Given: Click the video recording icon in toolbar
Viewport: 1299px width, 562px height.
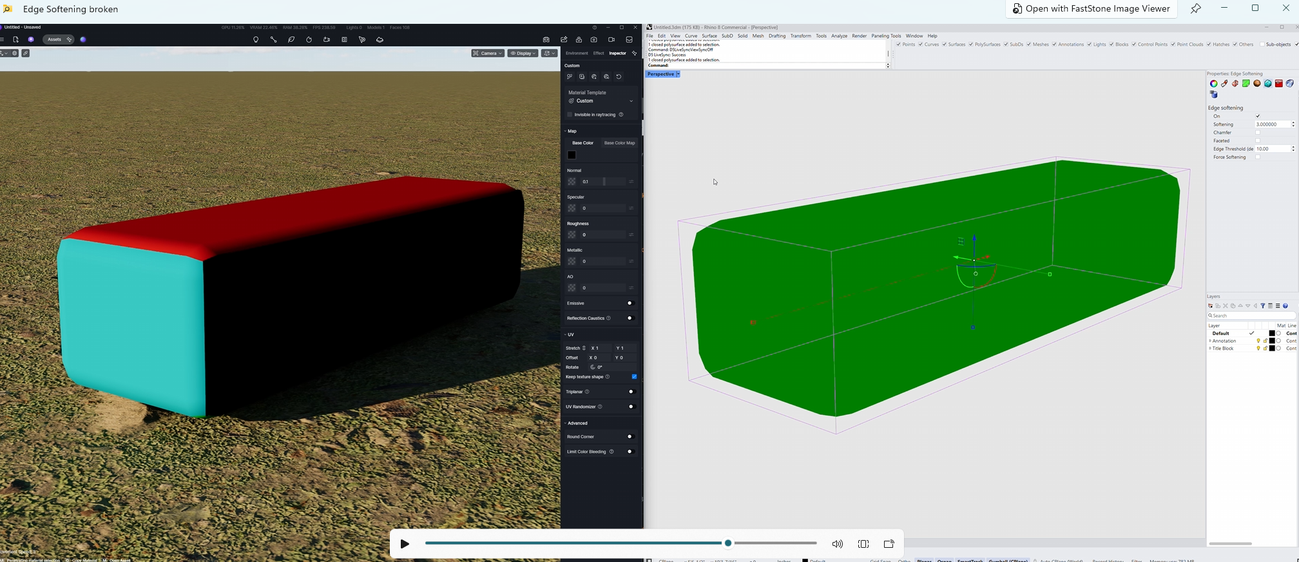Looking at the screenshot, I should (611, 40).
